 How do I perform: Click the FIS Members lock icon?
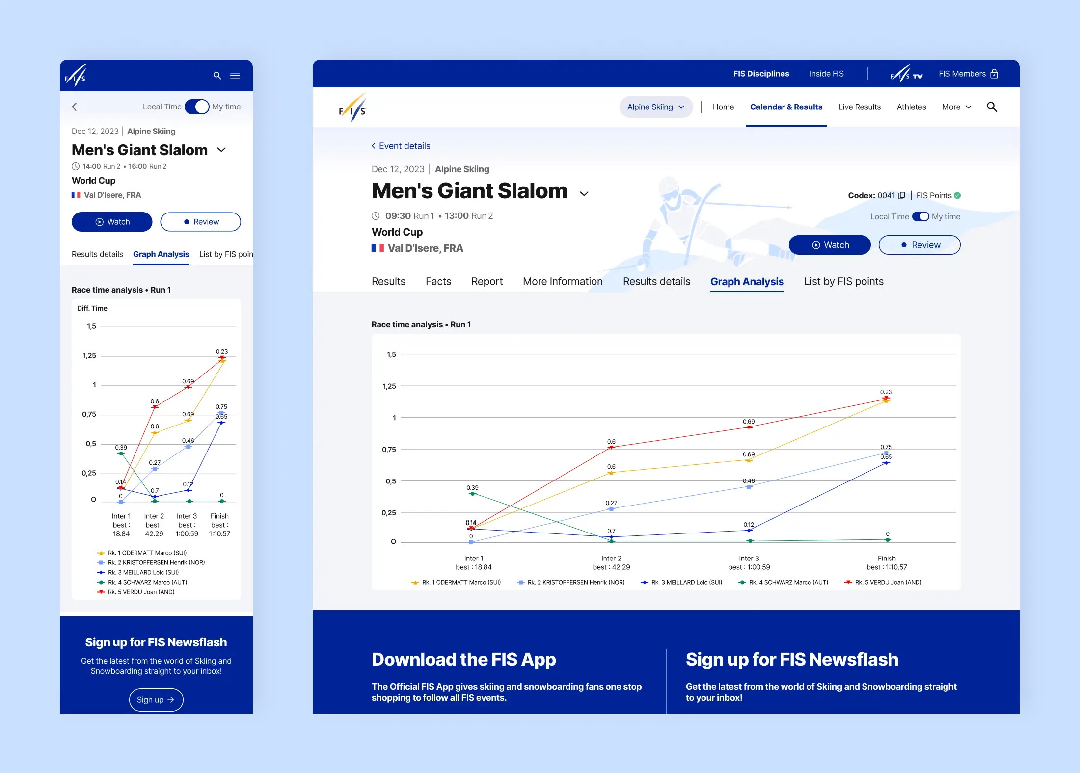point(994,74)
